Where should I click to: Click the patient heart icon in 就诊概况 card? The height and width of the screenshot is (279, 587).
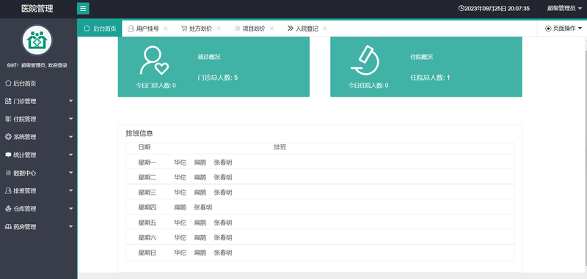point(154,61)
